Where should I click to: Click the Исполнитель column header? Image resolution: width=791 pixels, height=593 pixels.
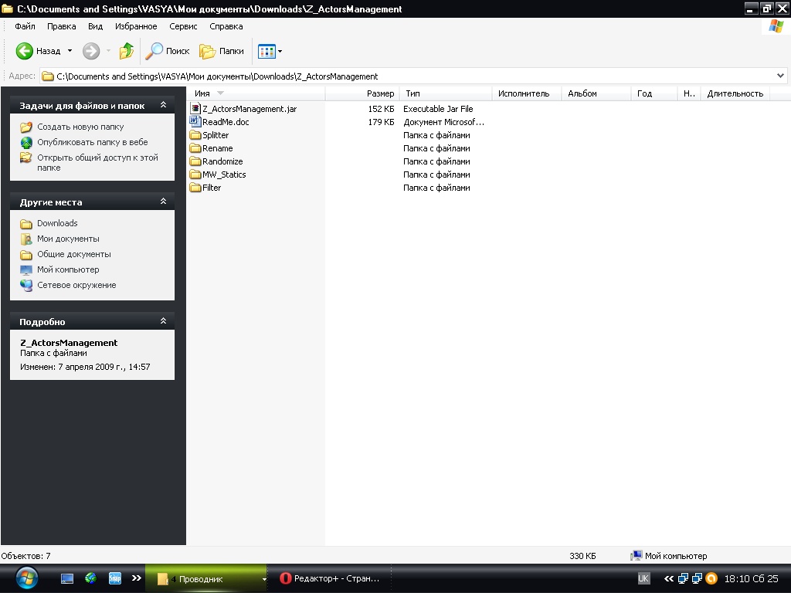[x=527, y=93]
